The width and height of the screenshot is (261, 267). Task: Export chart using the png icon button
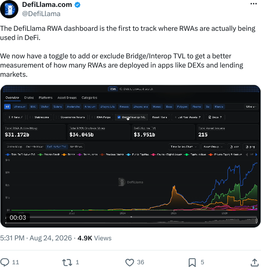coord(250,147)
